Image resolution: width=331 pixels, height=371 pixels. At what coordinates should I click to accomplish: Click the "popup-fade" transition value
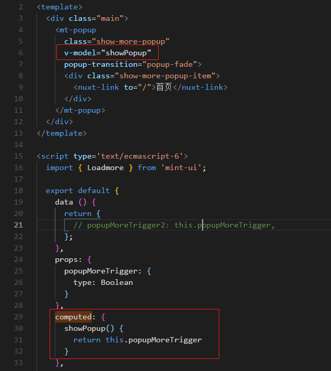pos(170,64)
